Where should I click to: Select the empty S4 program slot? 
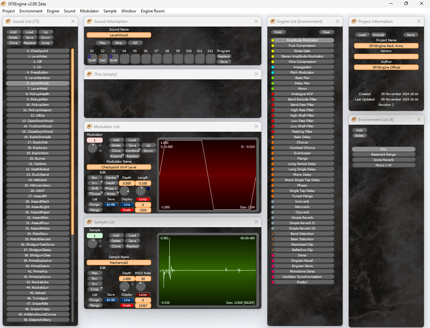(124, 59)
